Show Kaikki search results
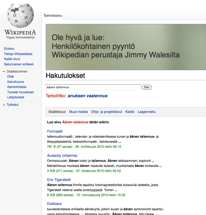The image size is (206, 215). [x=130, y=112]
